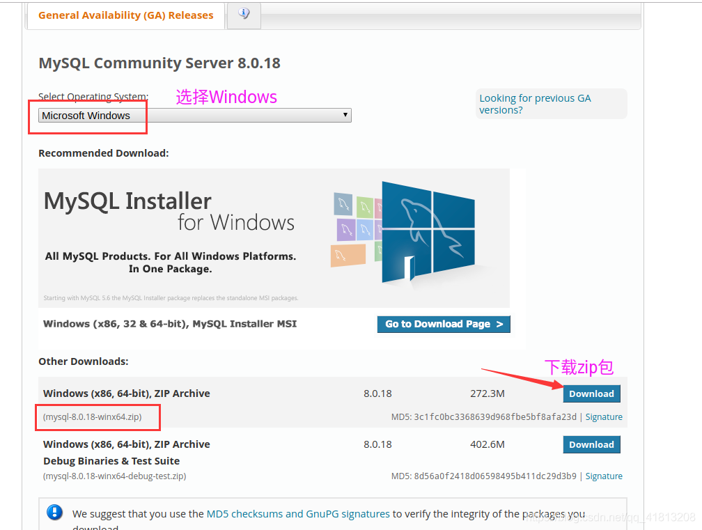Open the Select Operating System dropdown
The image size is (702, 530).
coord(195,116)
